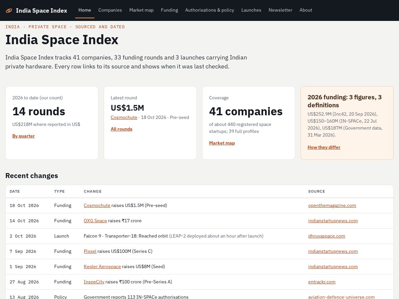The image size is (399, 299).
Task: Open the InspeCity company link
Action: pyautogui.click(x=94, y=282)
